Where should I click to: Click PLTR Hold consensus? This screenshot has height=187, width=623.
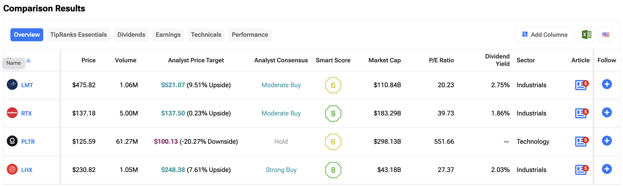(x=281, y=142)
